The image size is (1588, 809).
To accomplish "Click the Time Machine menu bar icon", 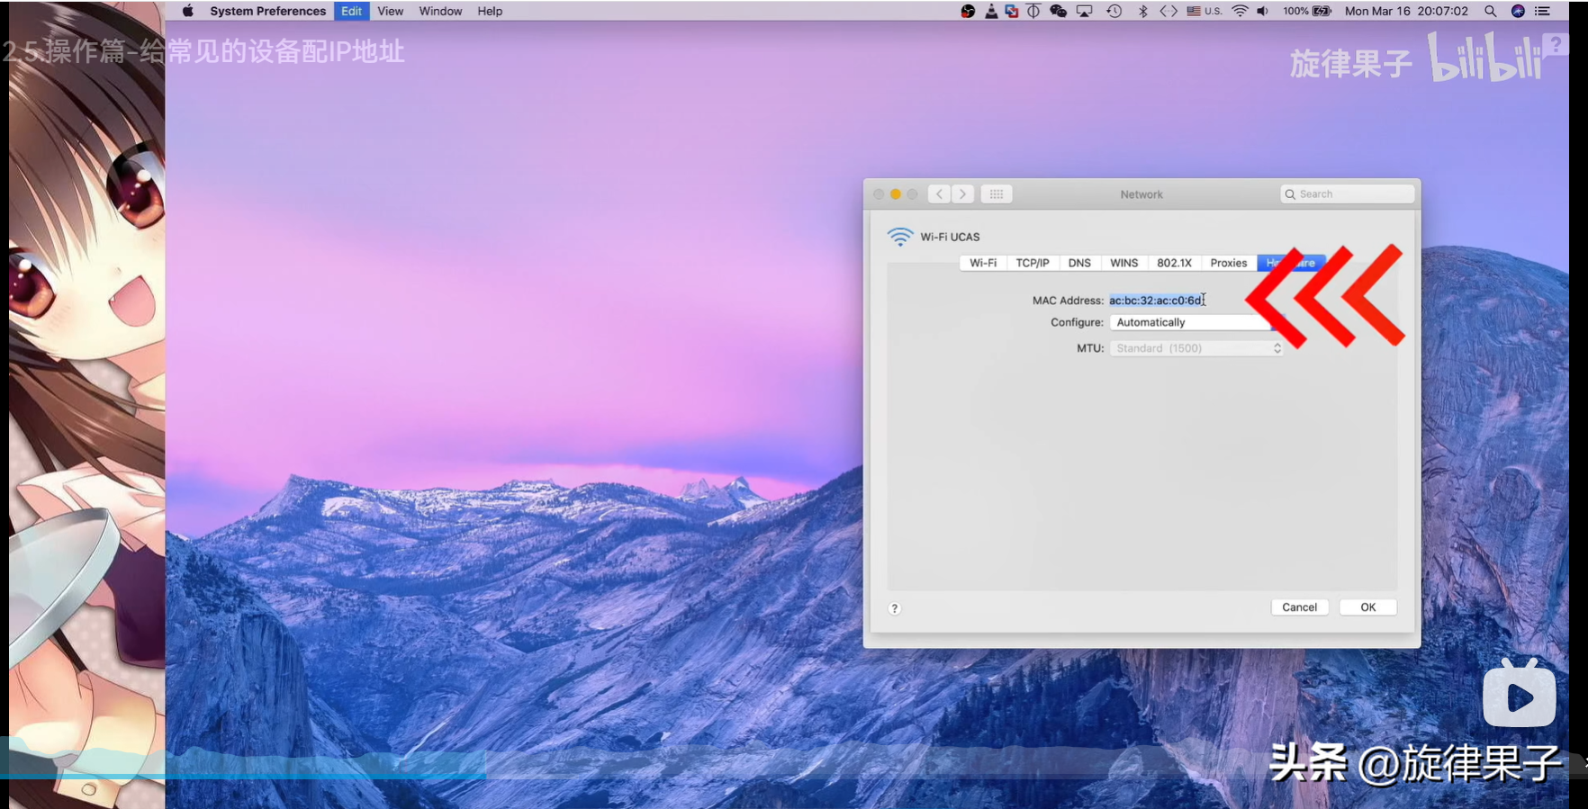I will [1114, 12].
